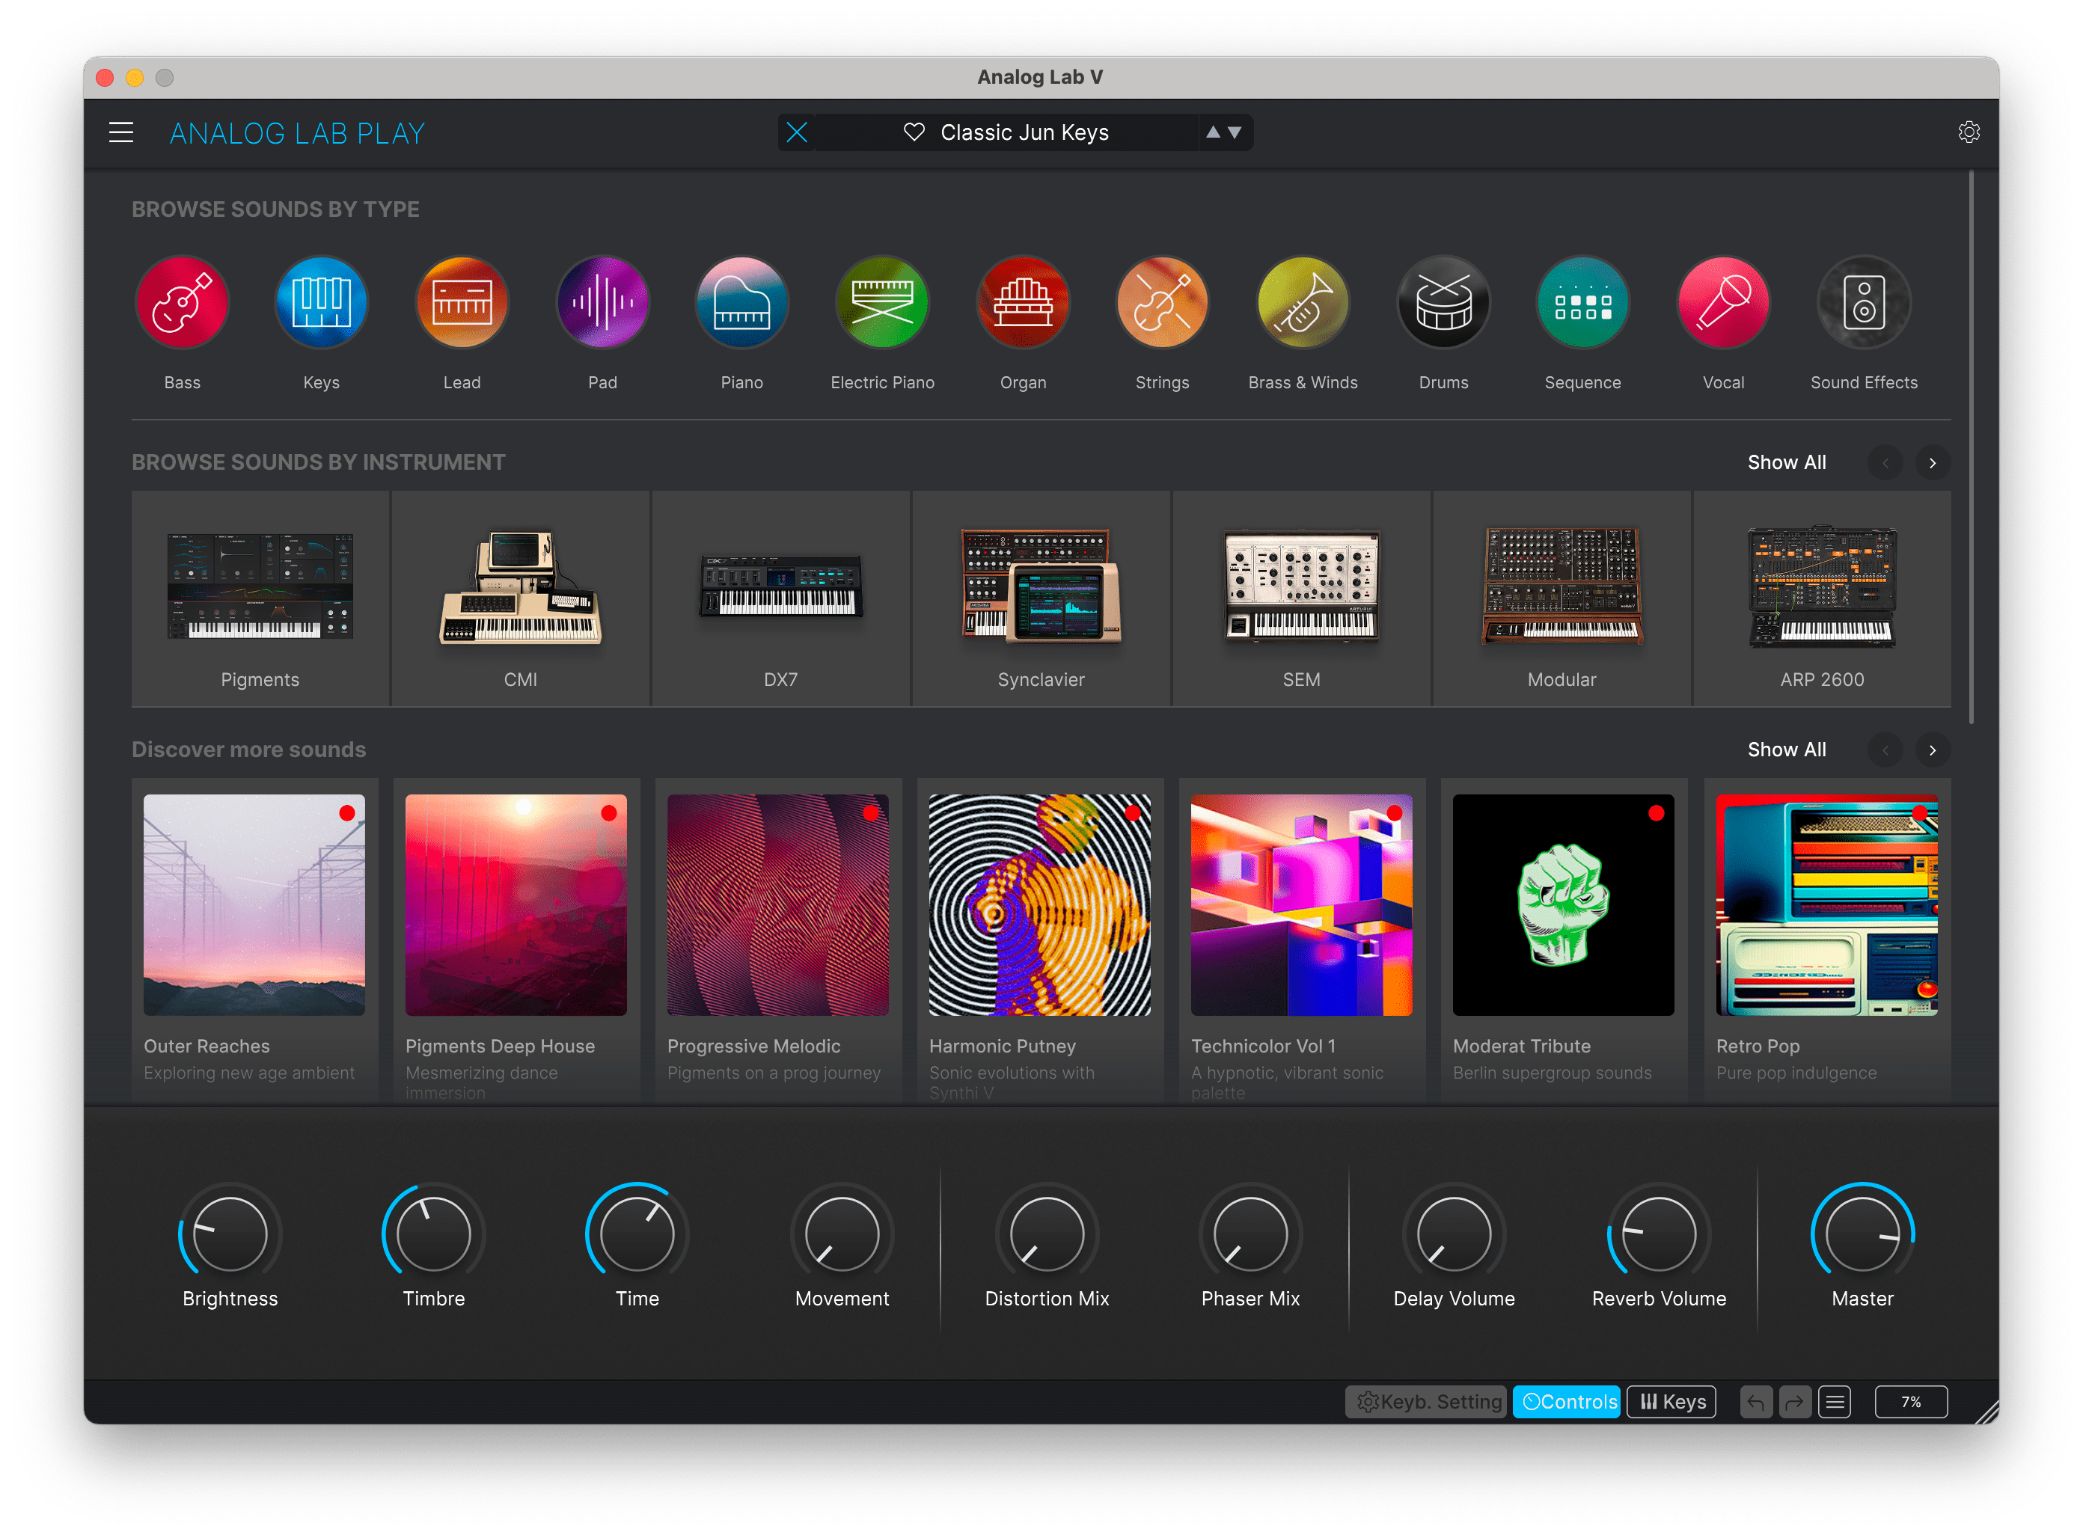Show All discover sounds

(x=1787, y=750)
